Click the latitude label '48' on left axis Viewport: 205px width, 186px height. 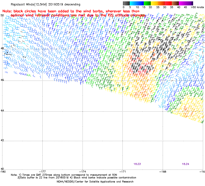coord(2,48)
